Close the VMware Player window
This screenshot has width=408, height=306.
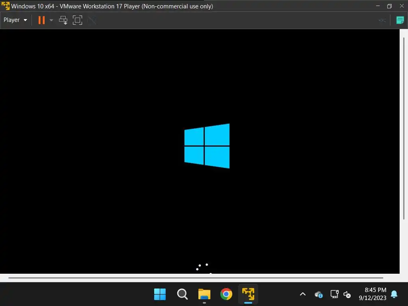click(x=402, y=6)
